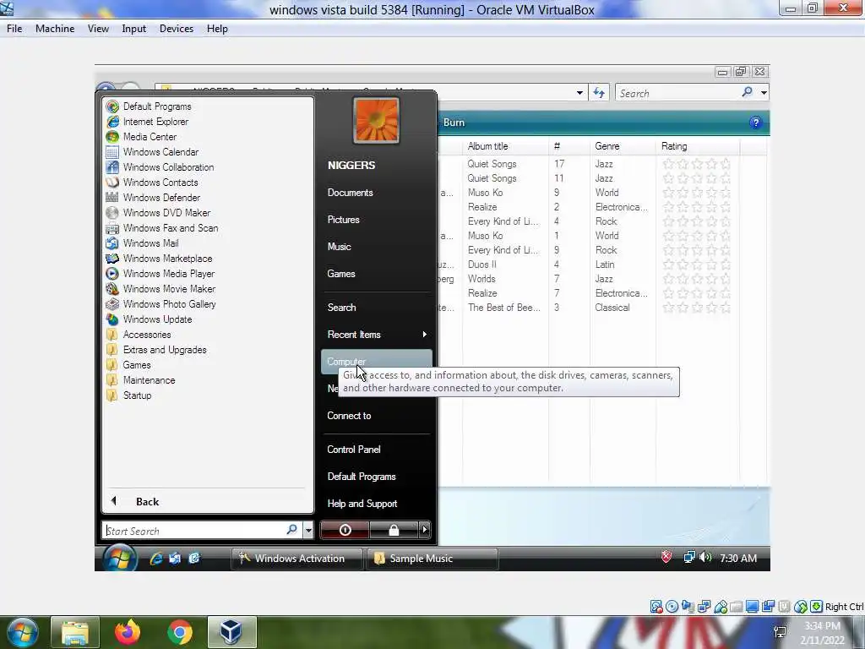This screenshot has width=865, height=649.
Task: Click the VirtualBox optical disc indicator
Action: click(672, 607)
